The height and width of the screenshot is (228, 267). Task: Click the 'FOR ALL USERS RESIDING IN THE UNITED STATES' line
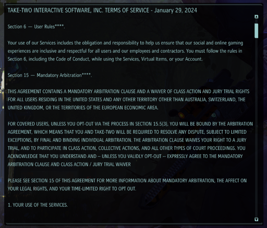point(126,99)
